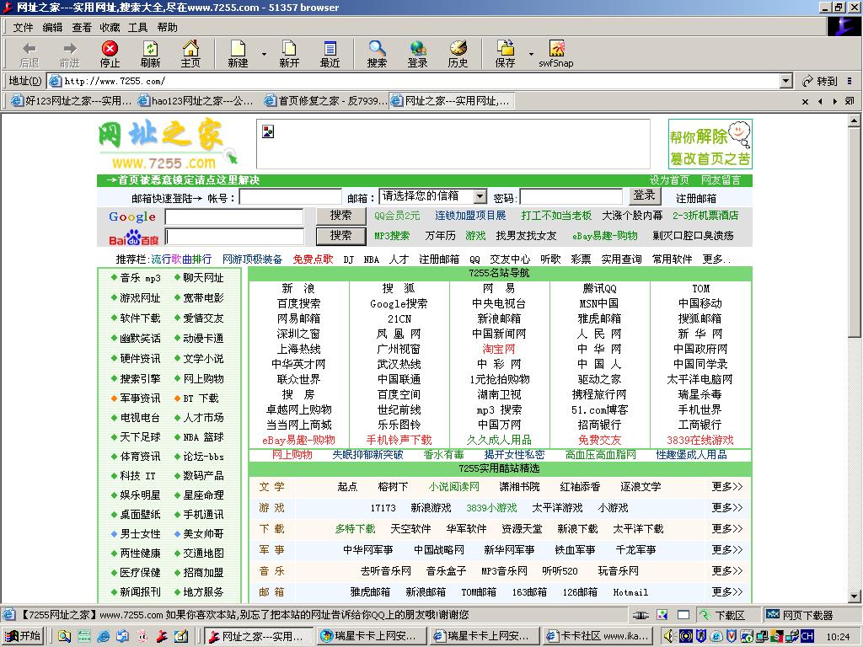Expand the arrow next to 新建 button
Viewport: 863px width, 647px height.
[264, 54]
